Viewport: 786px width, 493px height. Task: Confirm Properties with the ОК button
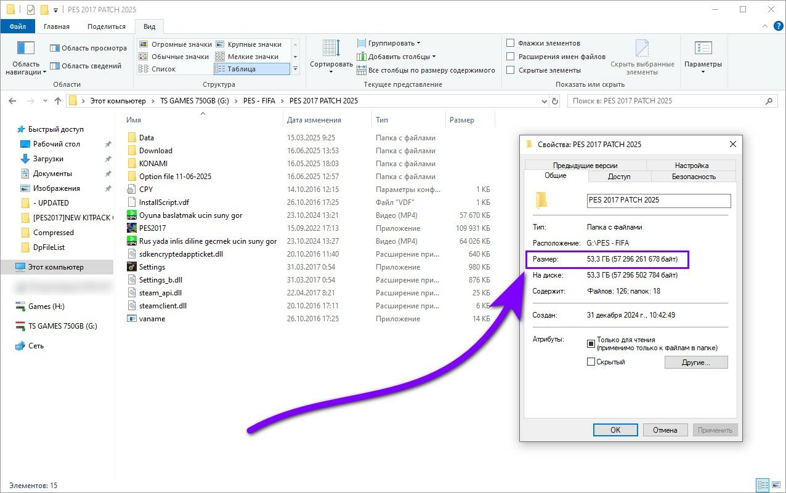[x=615, y=430]
